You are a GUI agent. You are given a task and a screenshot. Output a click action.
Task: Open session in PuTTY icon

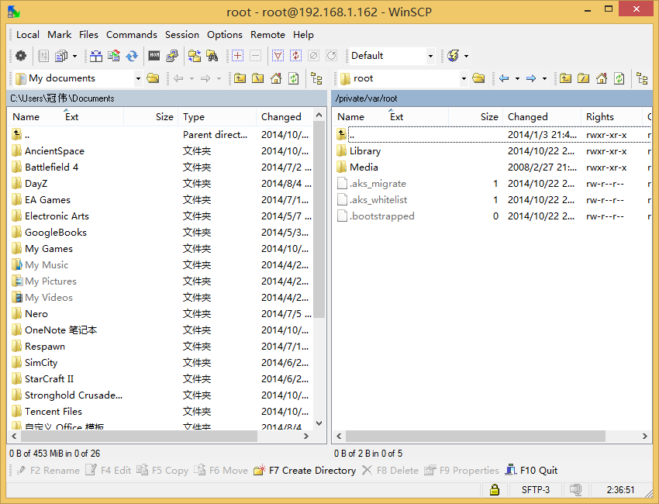tap(172, 56)
